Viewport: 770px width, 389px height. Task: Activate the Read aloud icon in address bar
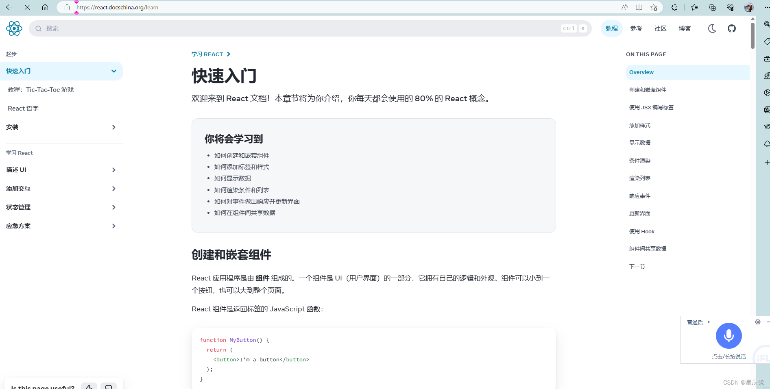pos(624,7)
